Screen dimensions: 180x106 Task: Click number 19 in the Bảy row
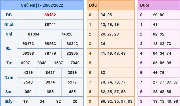25,101
